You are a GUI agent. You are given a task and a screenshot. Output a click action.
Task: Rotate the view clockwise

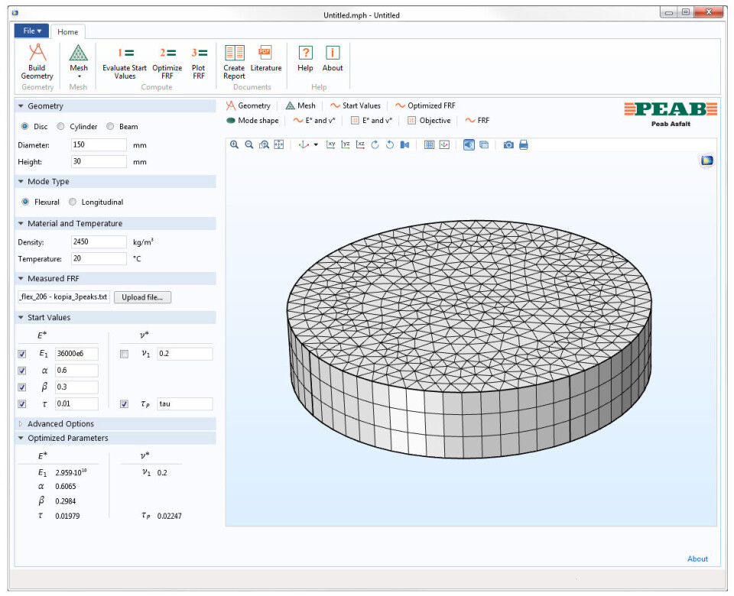click(x=375, y=145)
